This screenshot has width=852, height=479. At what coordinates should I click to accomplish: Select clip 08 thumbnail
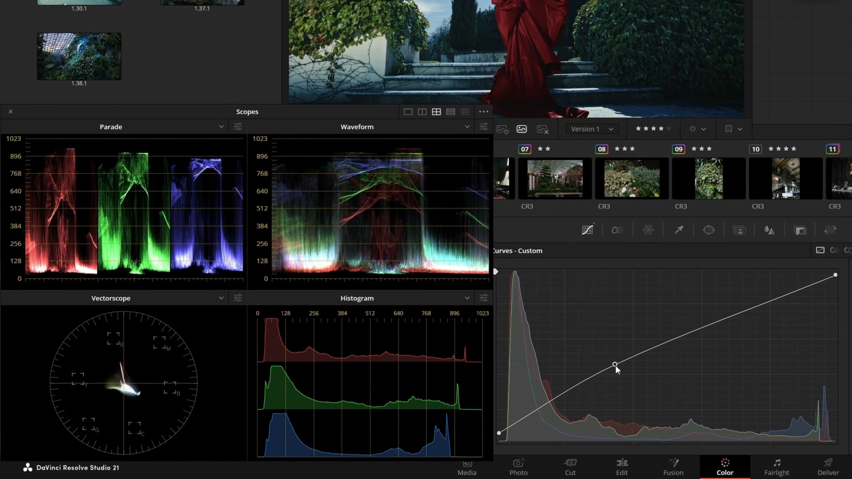pyautogui.click(x=632, y=179)
